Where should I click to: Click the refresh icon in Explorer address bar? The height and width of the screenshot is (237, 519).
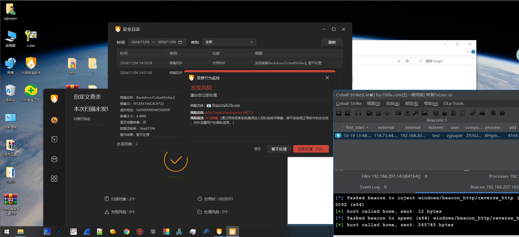coord(407,61)
